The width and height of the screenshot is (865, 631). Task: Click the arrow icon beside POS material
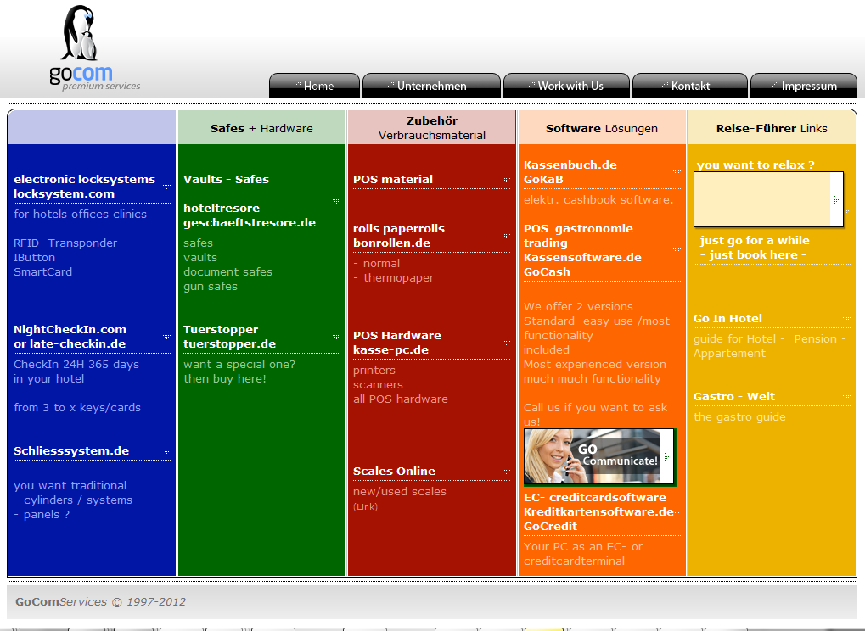point(506,180)
